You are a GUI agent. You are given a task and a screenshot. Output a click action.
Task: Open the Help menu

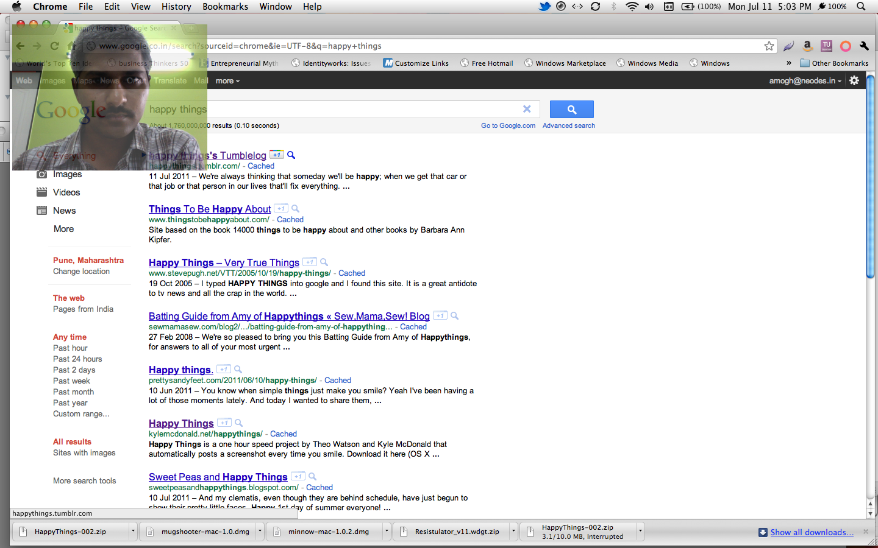(x=312, y=7)
